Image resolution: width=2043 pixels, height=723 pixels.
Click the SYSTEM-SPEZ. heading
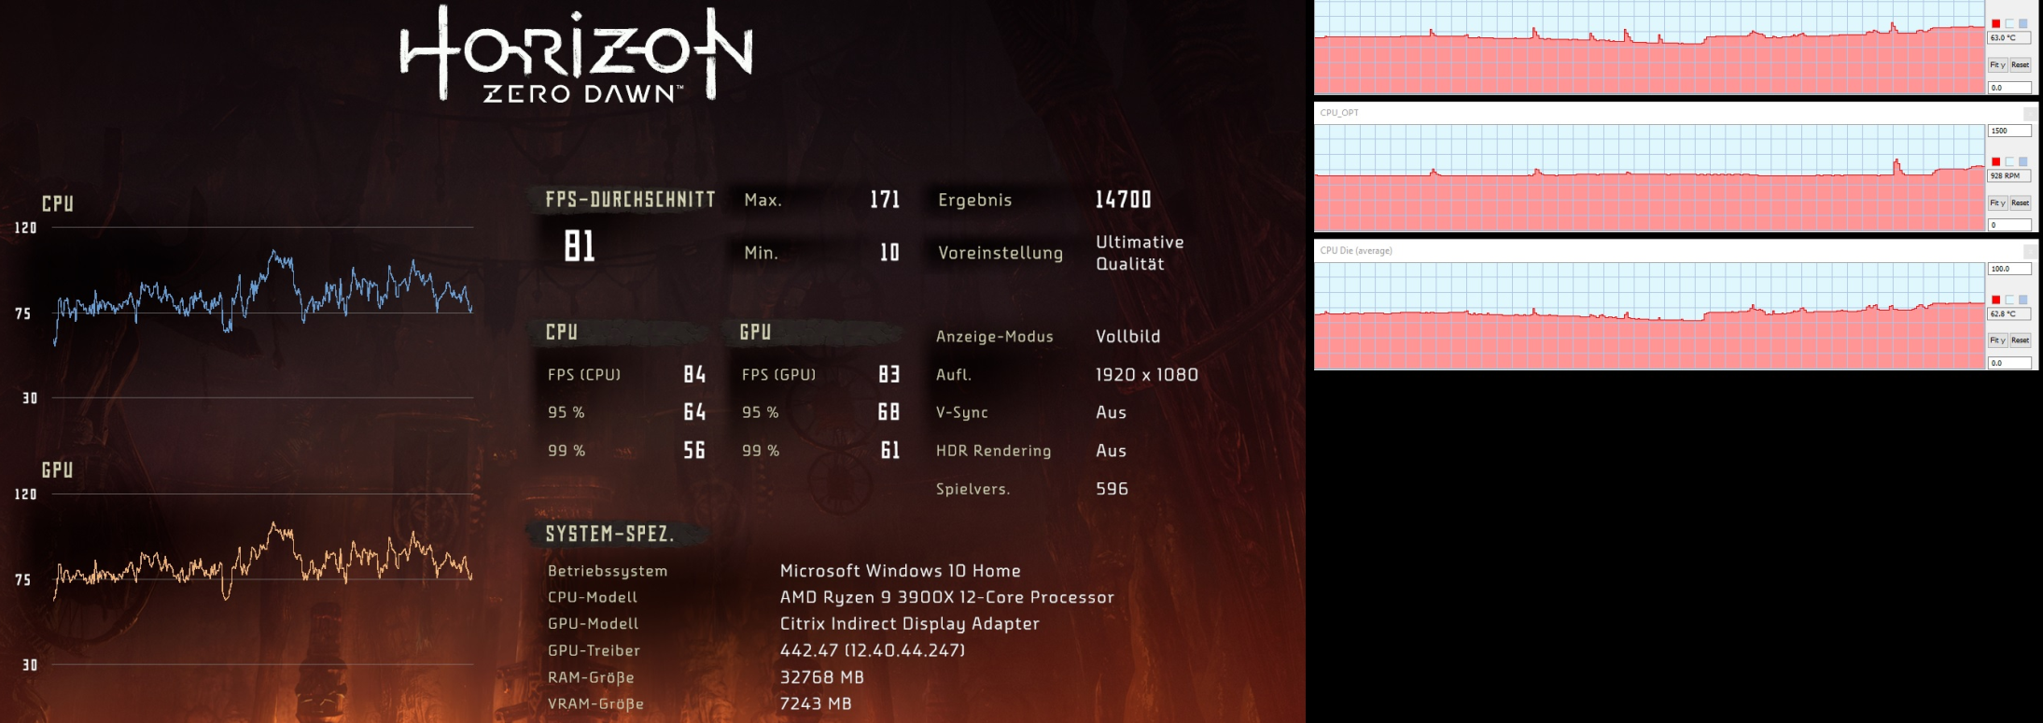[609, 535]
